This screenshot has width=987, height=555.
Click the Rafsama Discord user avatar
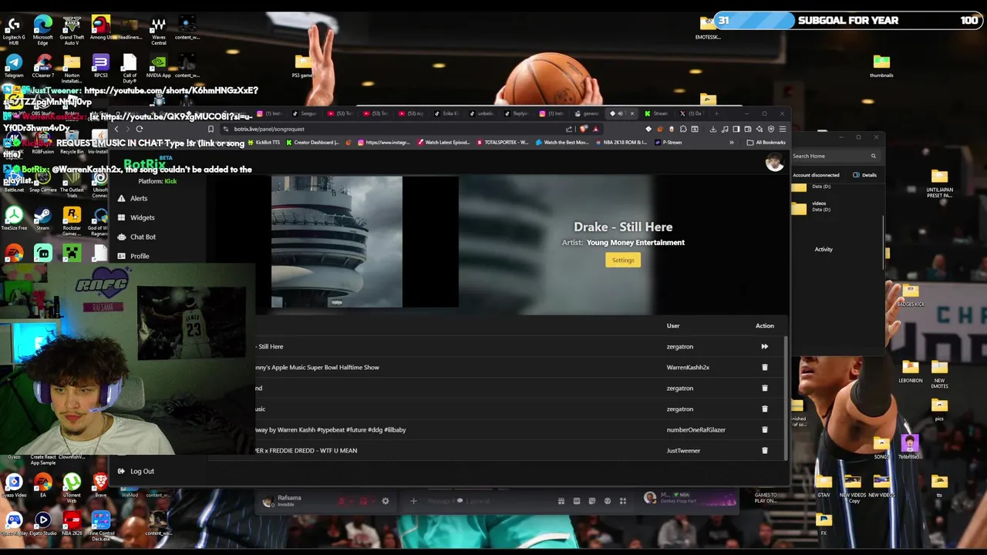[x=268, y=501]
